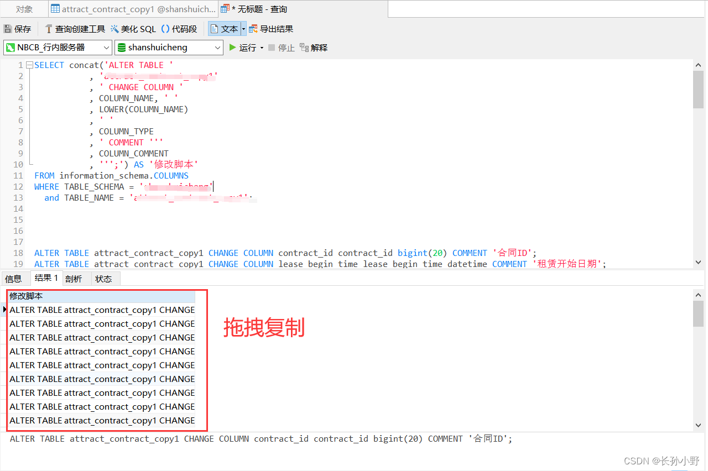
Task: Click Export Results (导出结果)
Action: (x=271, y=29)
